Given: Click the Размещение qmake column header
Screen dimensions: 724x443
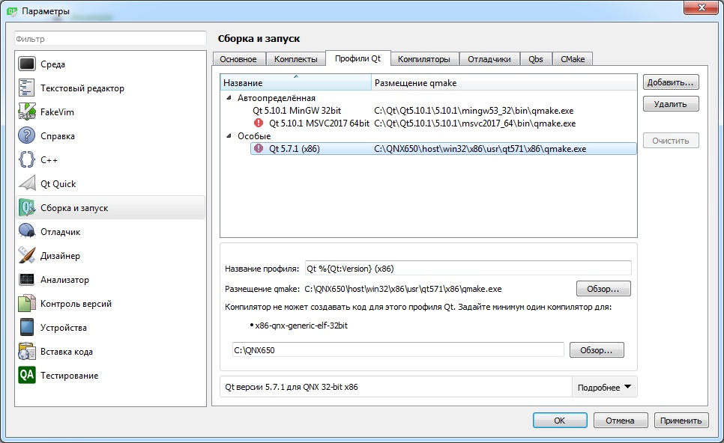Looking at the screenshot, I should click(x=504, y=83).
